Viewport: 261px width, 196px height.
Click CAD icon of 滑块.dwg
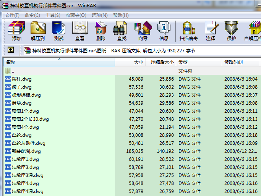click(8, 103)
